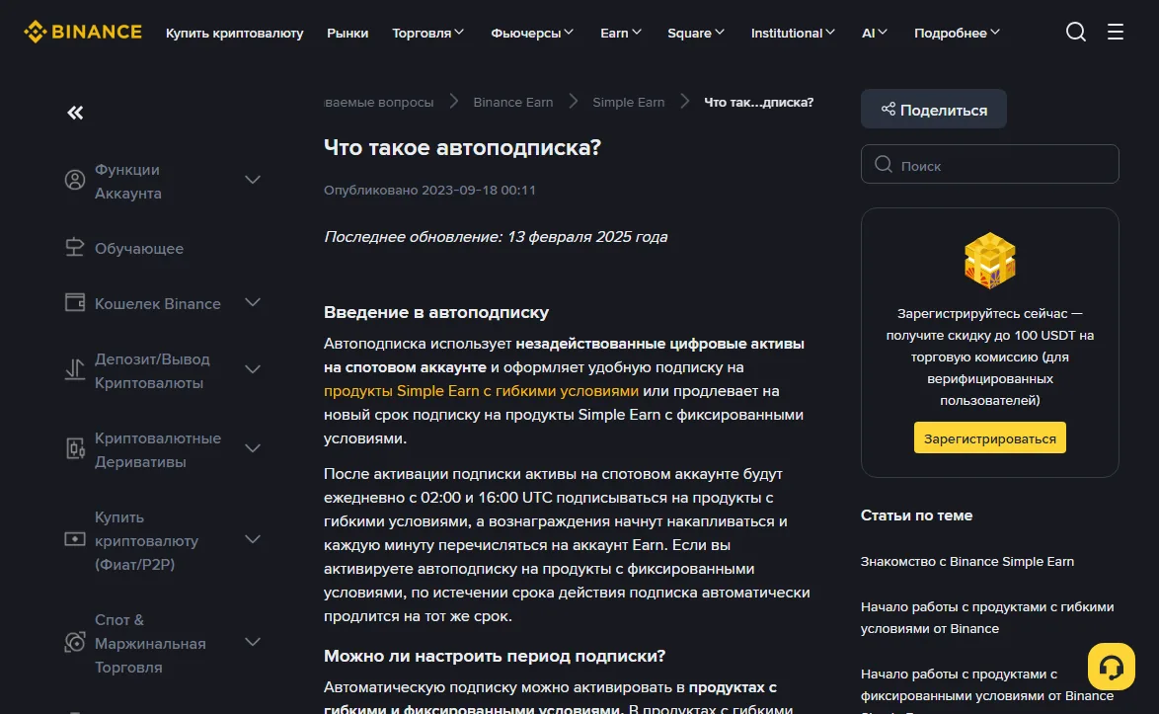Click the gift box image

[x=990, y=260]
